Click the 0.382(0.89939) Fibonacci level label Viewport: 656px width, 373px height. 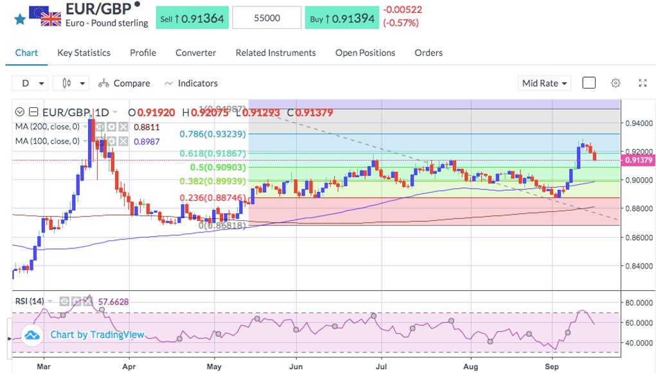point(213,181)
